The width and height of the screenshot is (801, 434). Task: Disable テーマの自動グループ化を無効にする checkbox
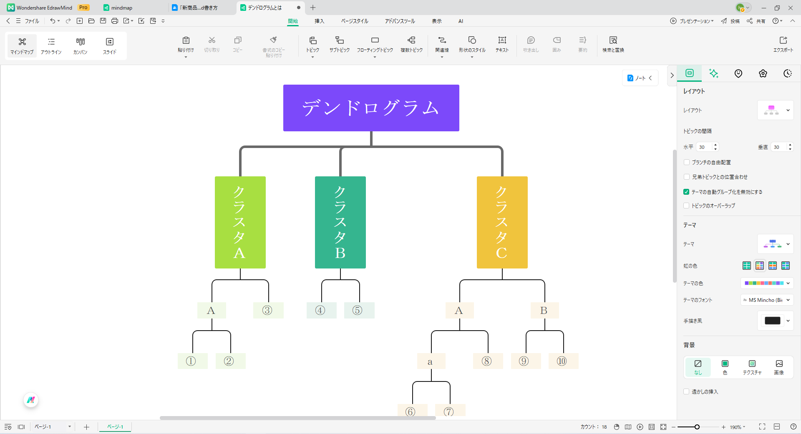click(x=686, y=192)
